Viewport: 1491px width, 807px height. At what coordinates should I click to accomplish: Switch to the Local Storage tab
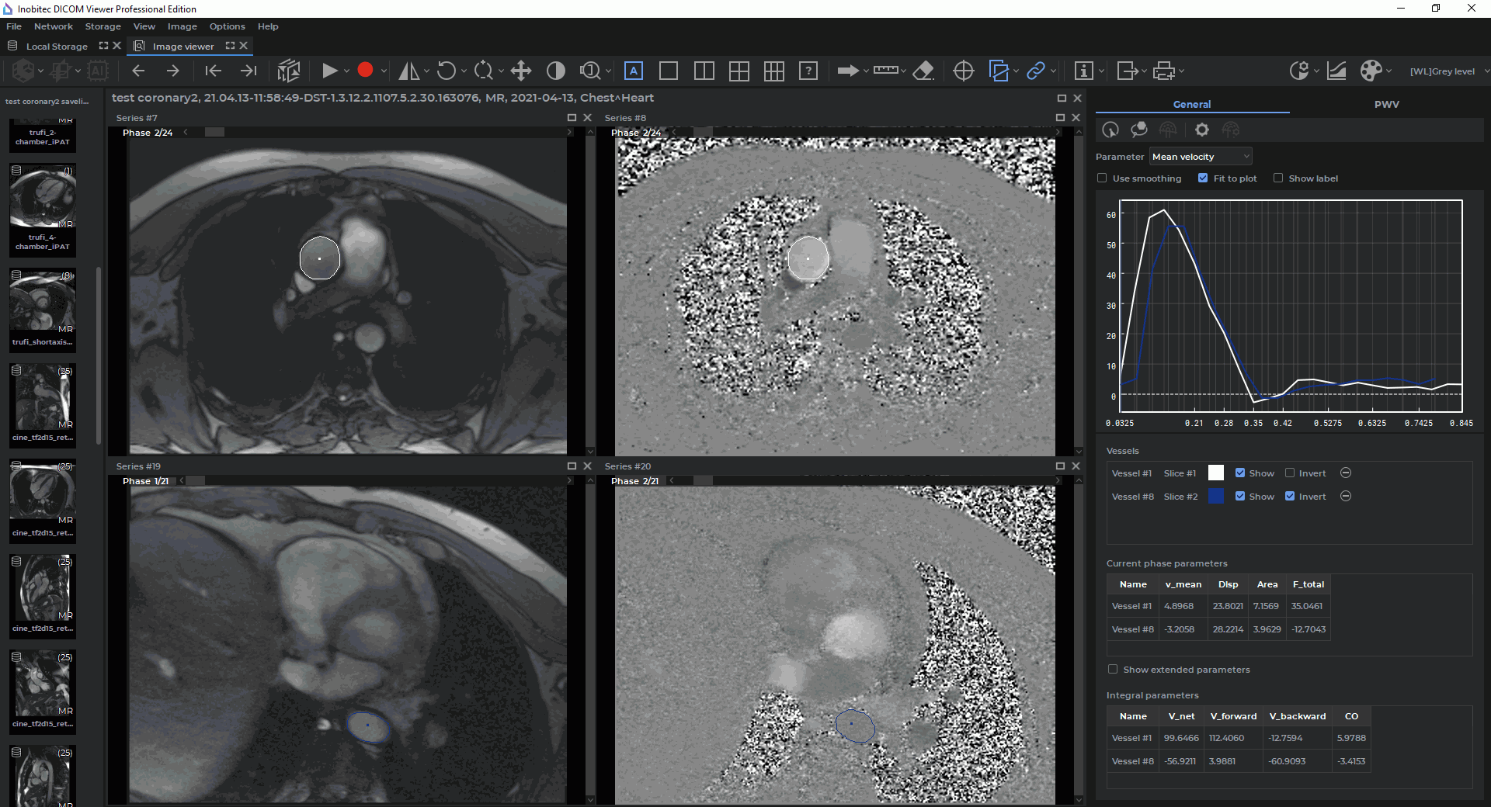tap(57, 47)
